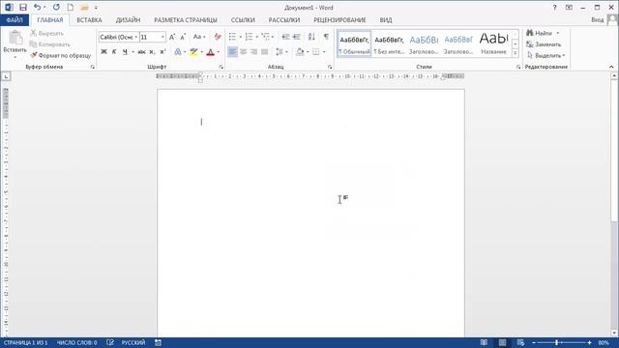Toggle superscript formatting
619x348 pixels.
point(162,51)
